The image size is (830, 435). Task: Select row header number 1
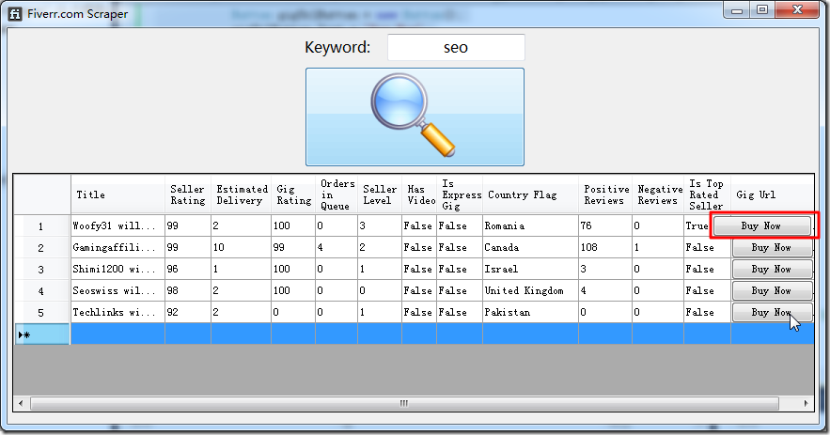pyautogui.click(x=41, y=226)
